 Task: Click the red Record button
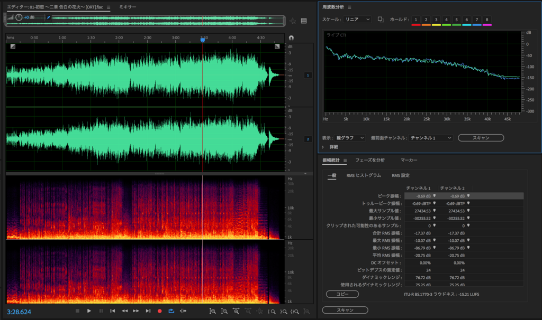tap(160, 311)
